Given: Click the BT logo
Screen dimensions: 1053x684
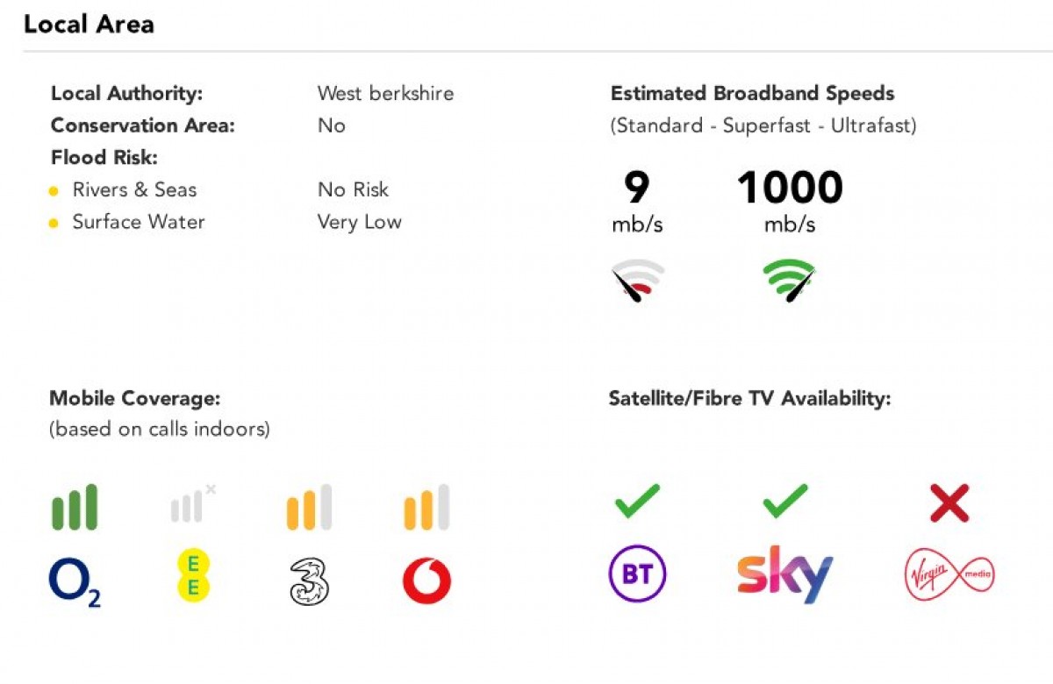Looking at the screenshot, I should click(637, 576).
